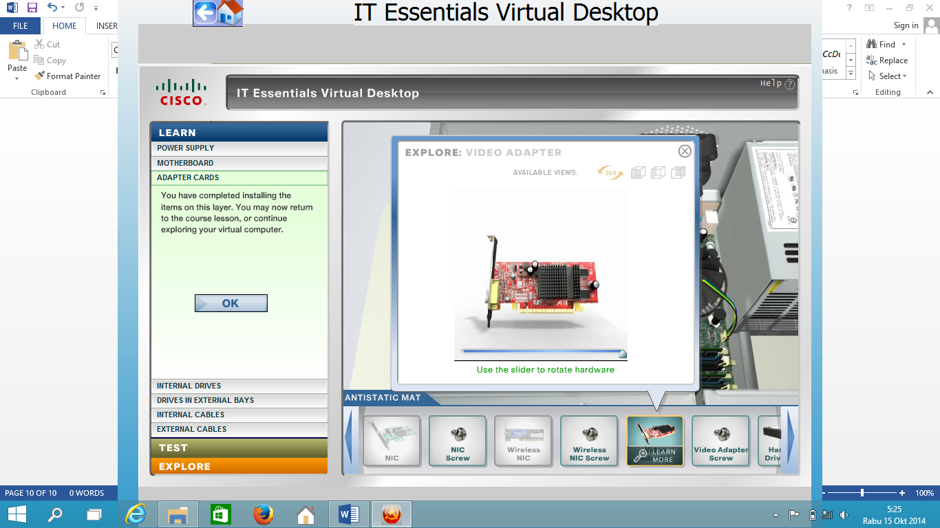Select the second cube view icon

coord(658,173)
